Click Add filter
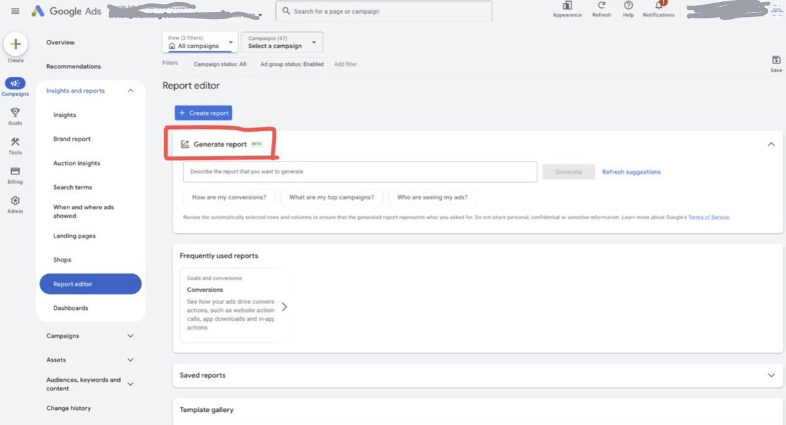This screenshot has height=425, width=786. point(345,64)
